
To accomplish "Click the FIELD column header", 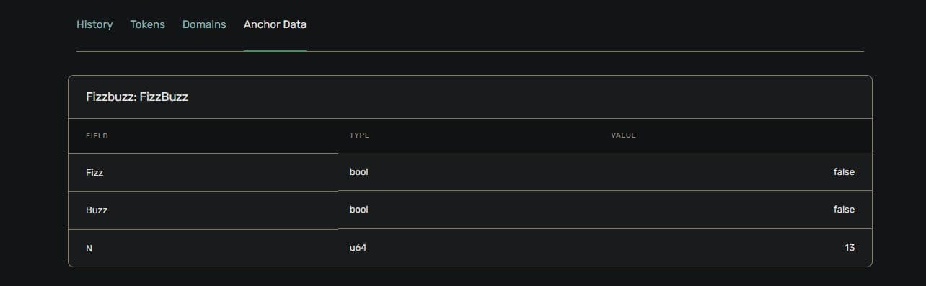I will pos(97,135).
